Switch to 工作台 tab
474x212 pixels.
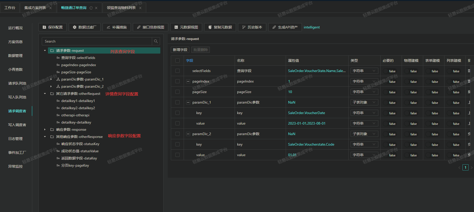point(10,8)
